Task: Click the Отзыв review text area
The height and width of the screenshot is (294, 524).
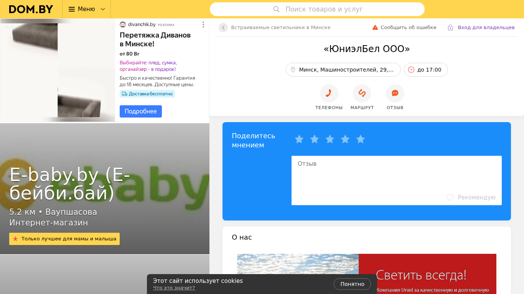Action: [x=397, y=180]
